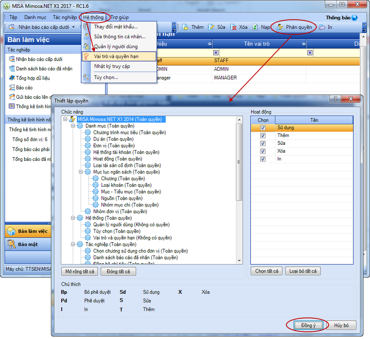Screen dimensions: 370x339
Task: Collapse the Tác nghiệp tree node
Action: 73,244
